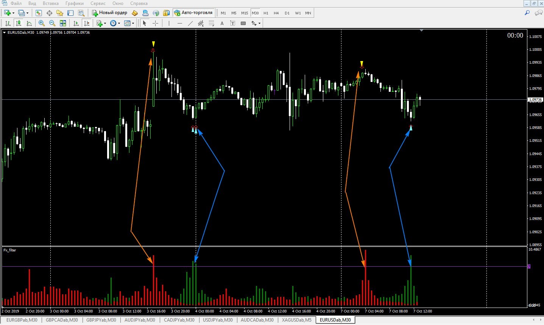
Task: Tile the chart windows
Action: 63,23
